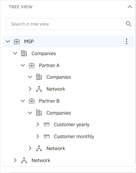Screen dimensions: 136x173
Task: Click the magnifying glass search icon
Action: click(129, 24)
